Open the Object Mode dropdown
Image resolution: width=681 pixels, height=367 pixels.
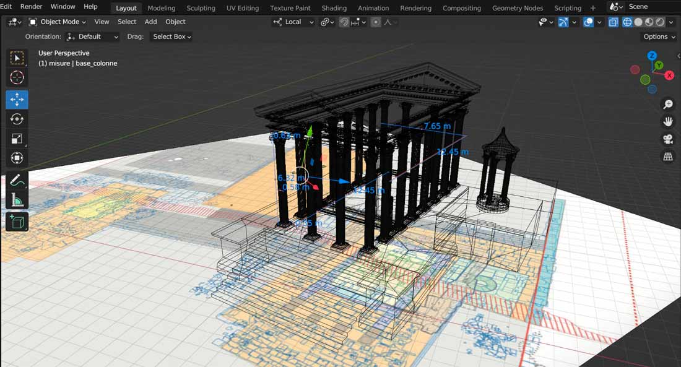tap(58, 22)
